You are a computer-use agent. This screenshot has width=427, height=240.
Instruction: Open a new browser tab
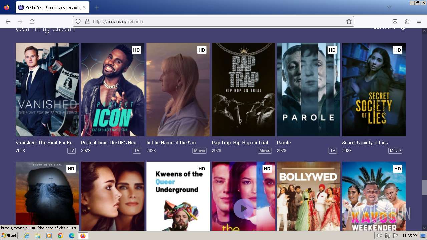[97, 7]
